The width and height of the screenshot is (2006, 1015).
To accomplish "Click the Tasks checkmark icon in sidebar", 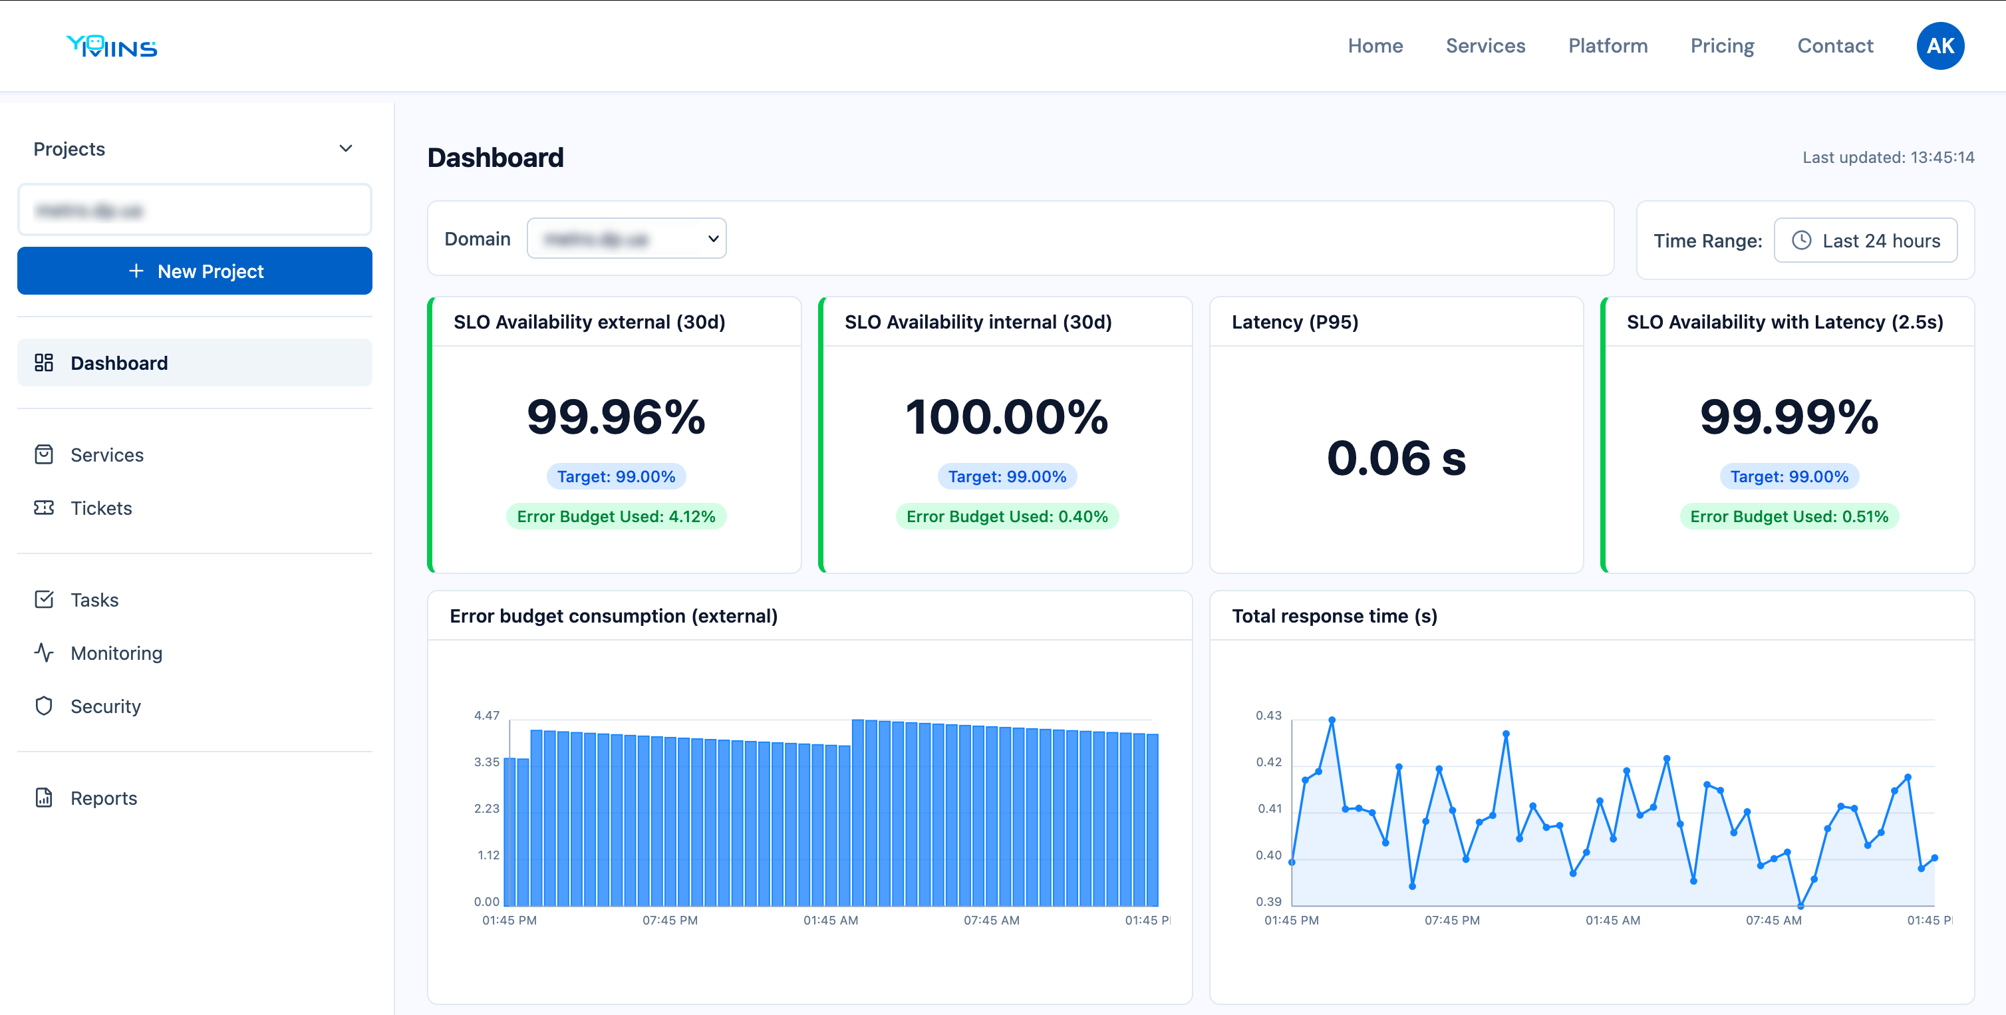I will [x=44, y=600].
